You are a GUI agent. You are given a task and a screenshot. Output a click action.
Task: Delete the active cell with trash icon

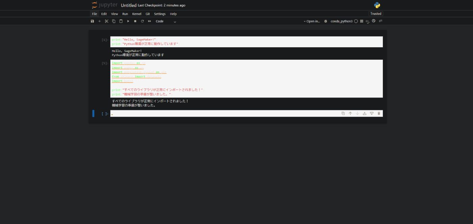pos(379,113)
